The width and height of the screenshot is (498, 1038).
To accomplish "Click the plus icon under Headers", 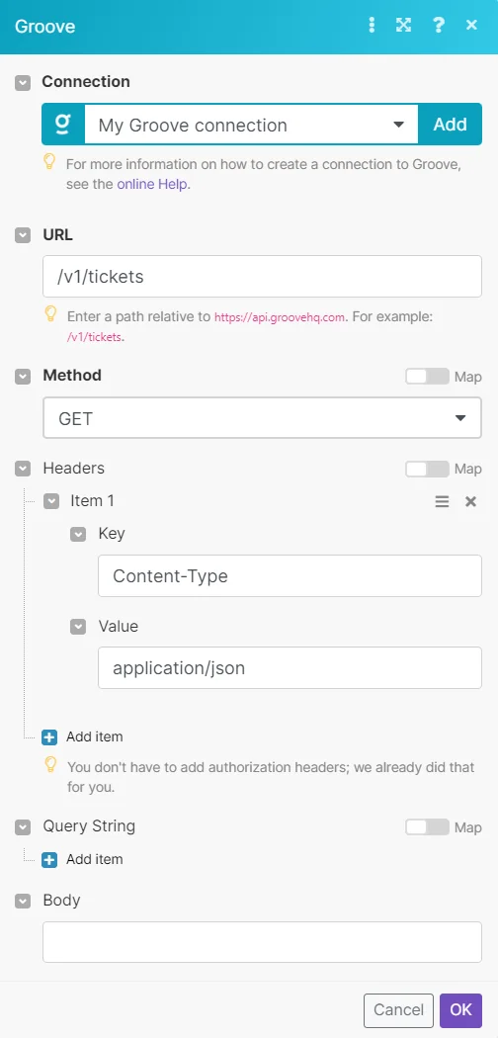I will pyautogui.click(x=49, y=736).
